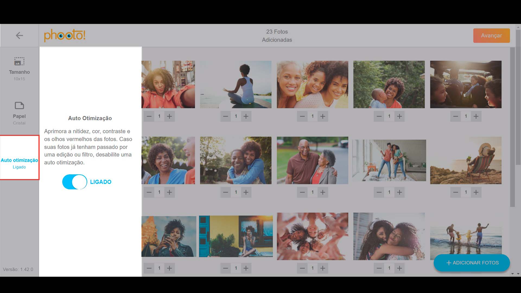Select the dancing girls photo thumbnail
This screenshot has width=521, height=293.
click(389, 160)
